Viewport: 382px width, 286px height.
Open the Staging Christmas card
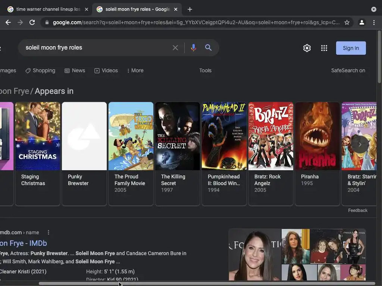click(38, 154)
